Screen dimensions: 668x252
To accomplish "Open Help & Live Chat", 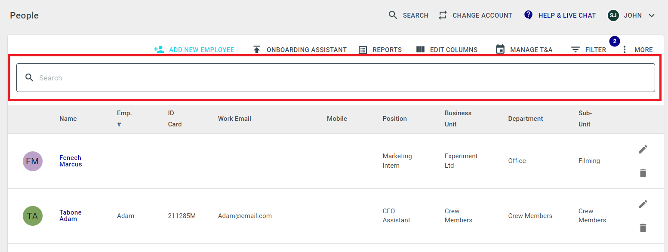I will (560, 15).
